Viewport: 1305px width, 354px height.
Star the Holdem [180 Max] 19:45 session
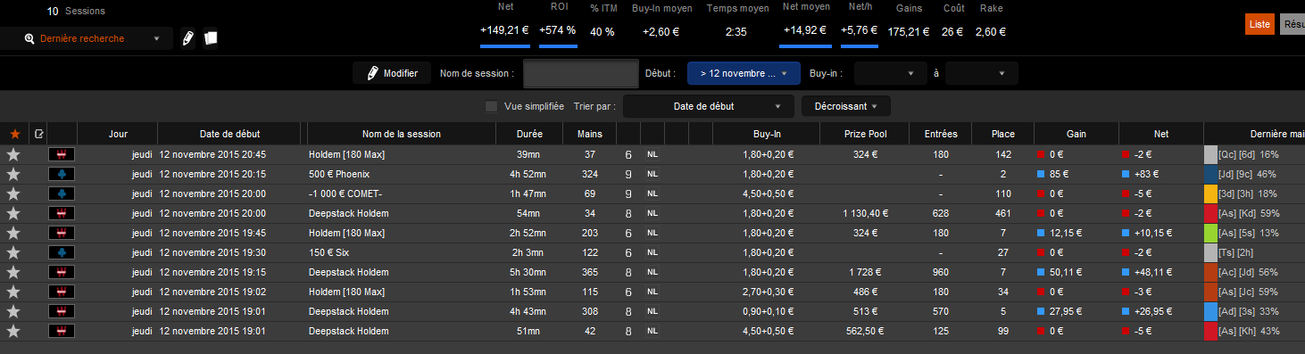13,233
